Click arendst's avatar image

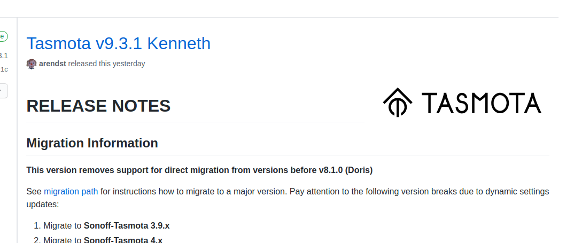(32, 64)
